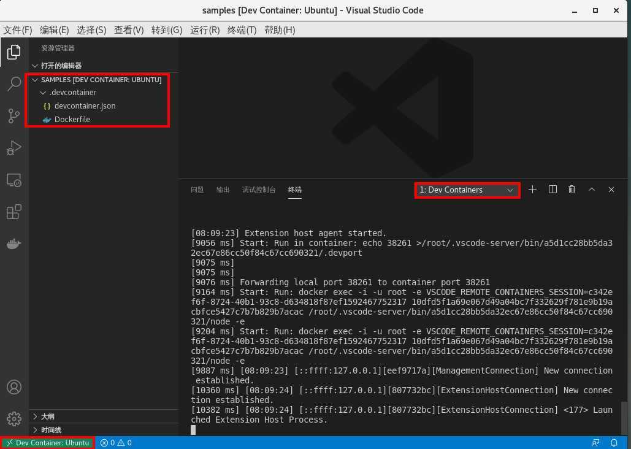Click the terminal cursor line

tap(193, 429)
